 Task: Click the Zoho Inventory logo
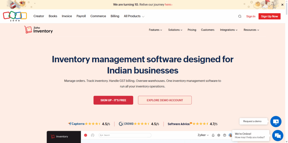tap(38, 30)
